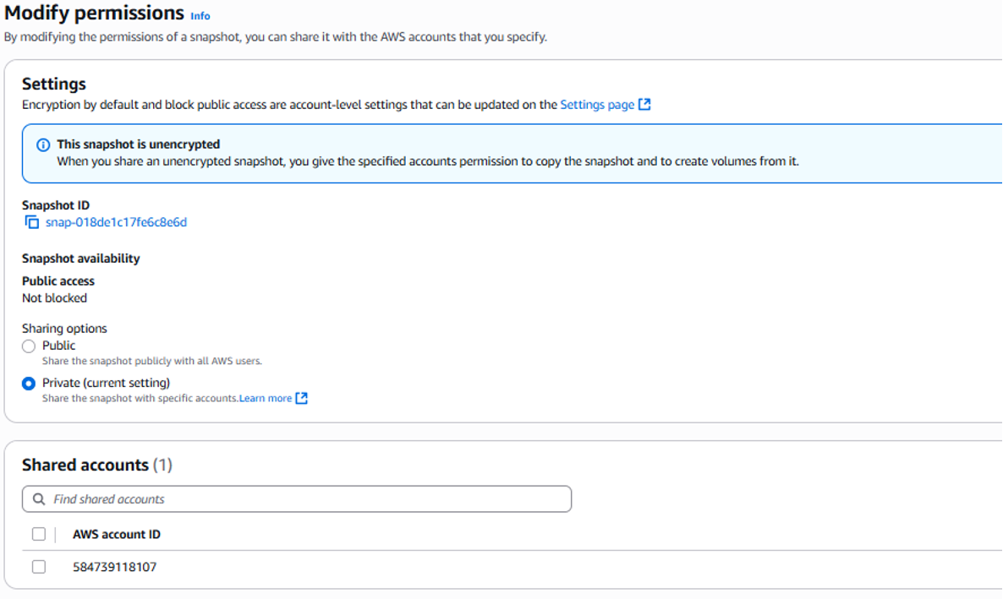Copy the snapshot ID using copy icon
The image size is (1003, 599).
(x=32, y=222)
